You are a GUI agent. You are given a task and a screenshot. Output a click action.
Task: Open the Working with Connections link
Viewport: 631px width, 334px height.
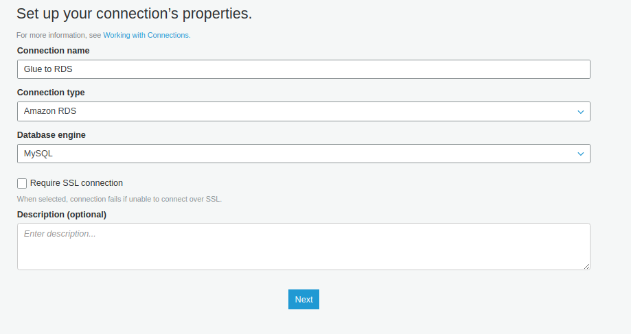tap(146, 35)
